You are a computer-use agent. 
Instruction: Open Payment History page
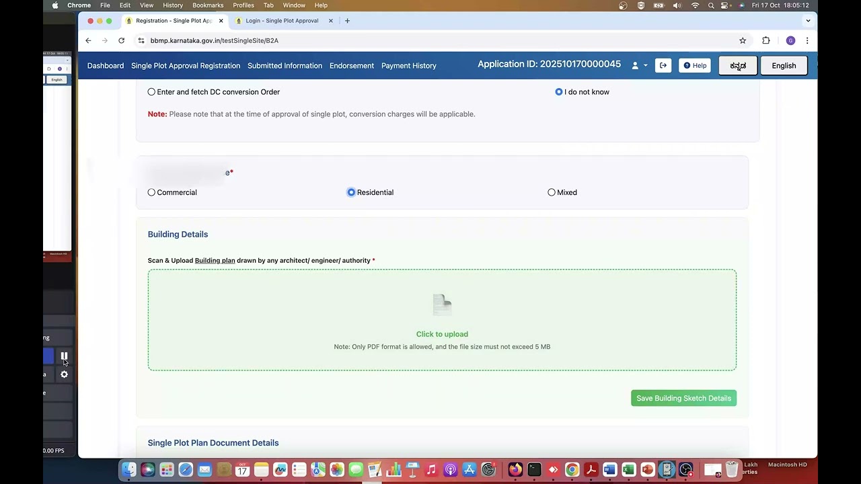[x=409, y=66]
